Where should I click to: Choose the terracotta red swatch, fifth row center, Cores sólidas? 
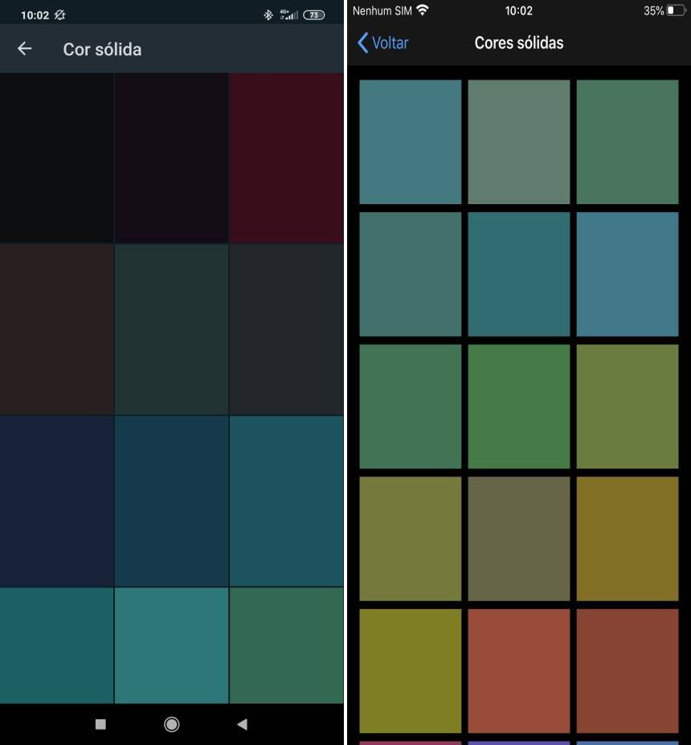pos(518,671)
